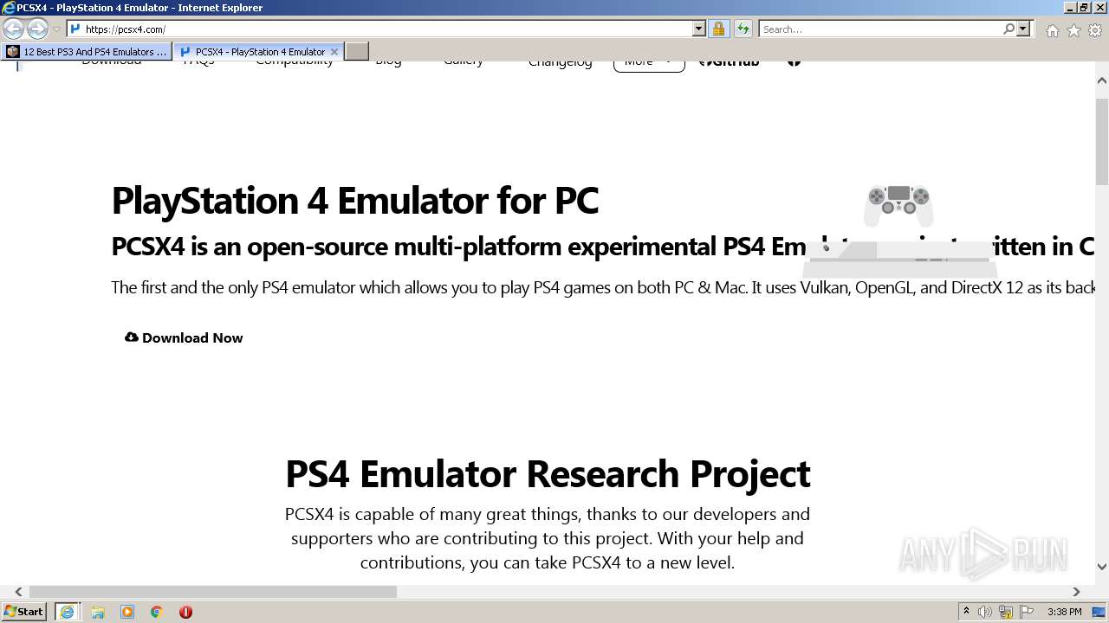The height and width of the screenshot is (623, 1109).
Task: Click the Show desktop icon near the clock
Action: tap(1099, 612)
